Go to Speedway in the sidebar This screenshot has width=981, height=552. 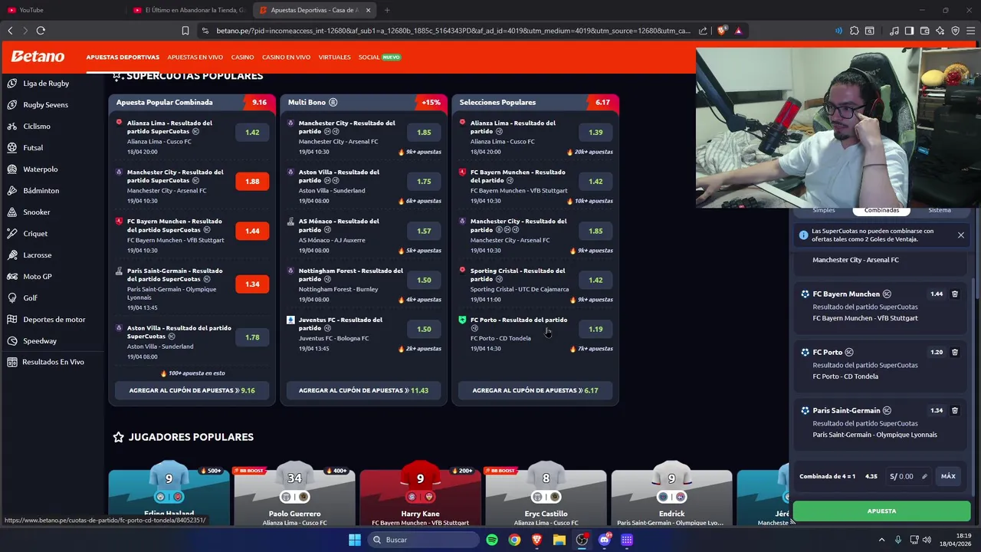coord(40,340)
